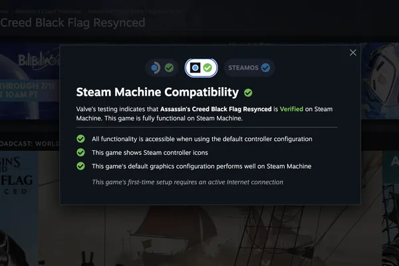Click the default graphics configuration performance line

[x=201, y=166]
